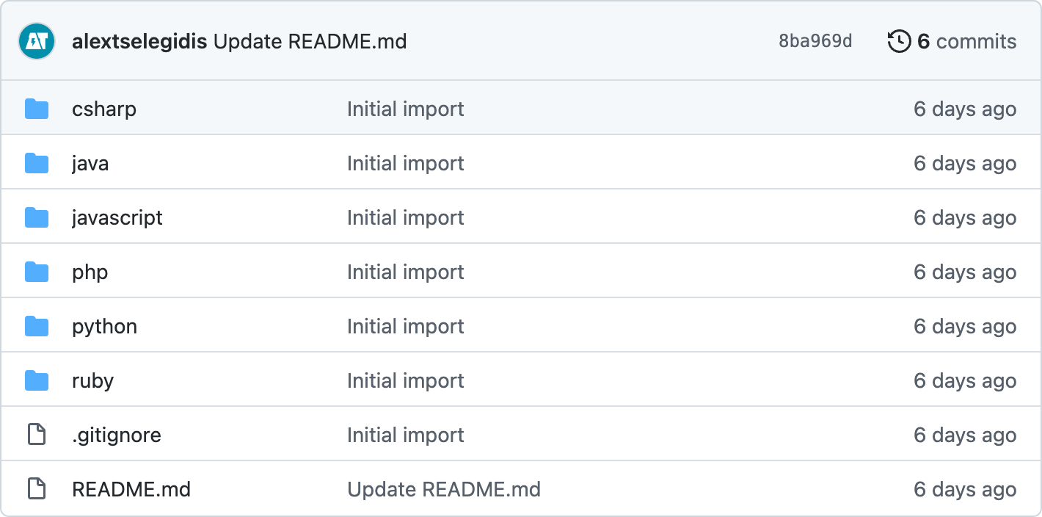Viewport: 1042px width, 517px height.
Task: Open commit hash 8ba969d
Action: pyautogui.click(x=815, y=41)
